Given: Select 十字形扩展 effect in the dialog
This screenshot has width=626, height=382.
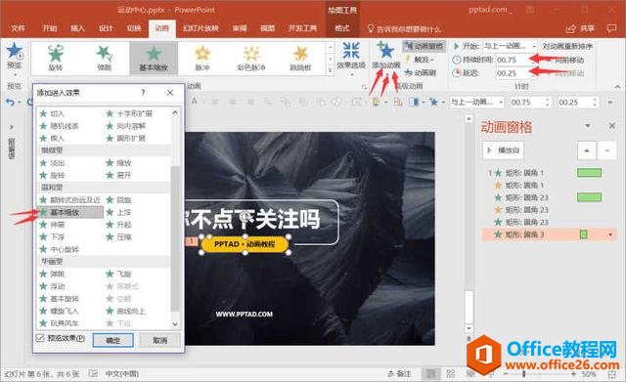Looking at the screenshot, I should (129, 113).
